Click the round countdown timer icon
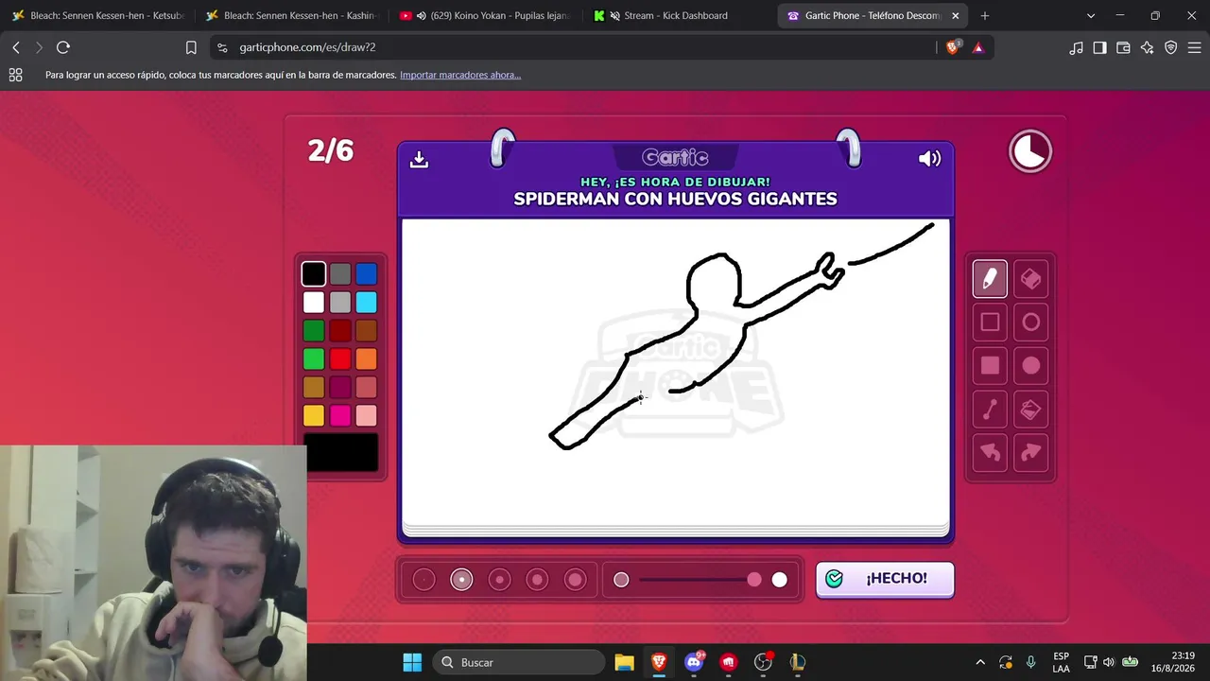Viewport: 1210px width, 681px height. click(x=1030, y=151)
